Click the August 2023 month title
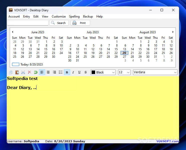 pyautogui.click(x=148, y=32)
